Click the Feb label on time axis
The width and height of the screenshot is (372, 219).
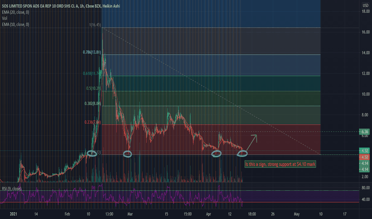point(67,214)
